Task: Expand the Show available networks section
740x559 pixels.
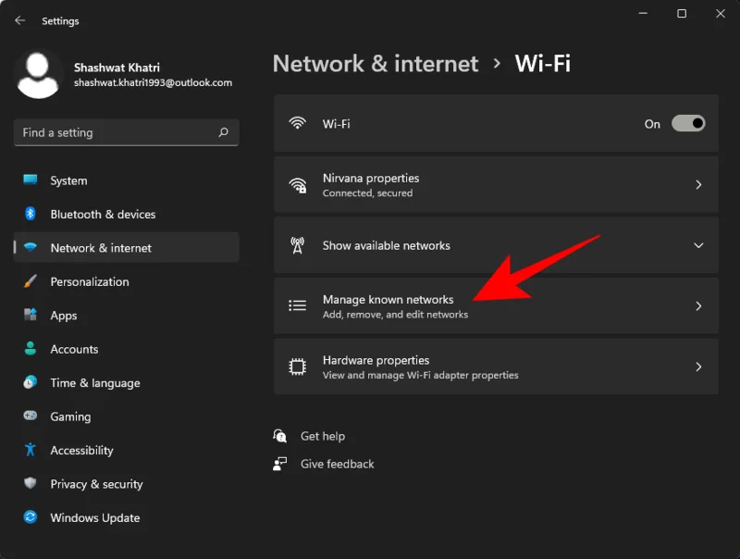Action: [x=496, y=245]
